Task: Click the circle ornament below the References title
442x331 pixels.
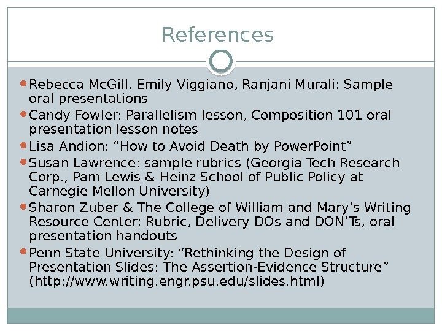Action: [x=221, y=62]
